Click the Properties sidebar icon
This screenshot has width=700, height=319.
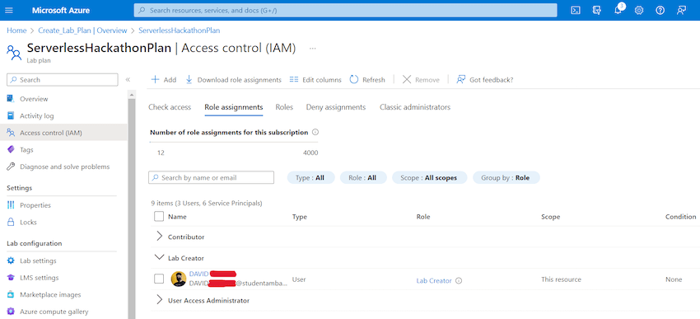[x=11, y=205]
